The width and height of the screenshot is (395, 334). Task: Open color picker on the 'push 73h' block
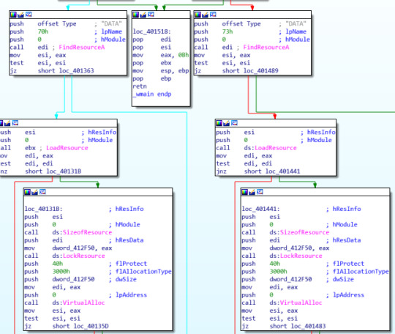pos(197,15)
